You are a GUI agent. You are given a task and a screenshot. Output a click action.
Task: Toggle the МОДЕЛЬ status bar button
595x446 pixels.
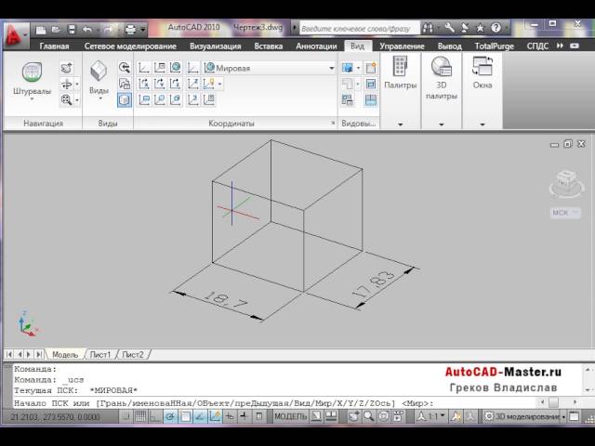(x=291, y=417)
